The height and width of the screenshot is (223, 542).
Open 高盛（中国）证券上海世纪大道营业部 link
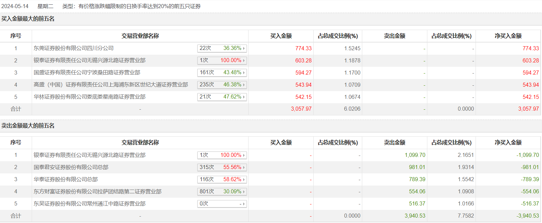111,85
